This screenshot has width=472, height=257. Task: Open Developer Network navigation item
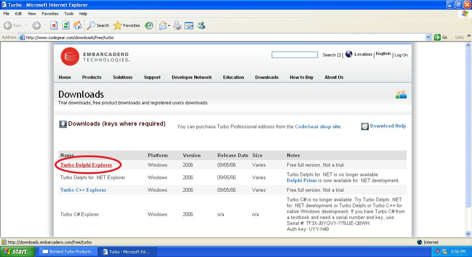[192, 77]
